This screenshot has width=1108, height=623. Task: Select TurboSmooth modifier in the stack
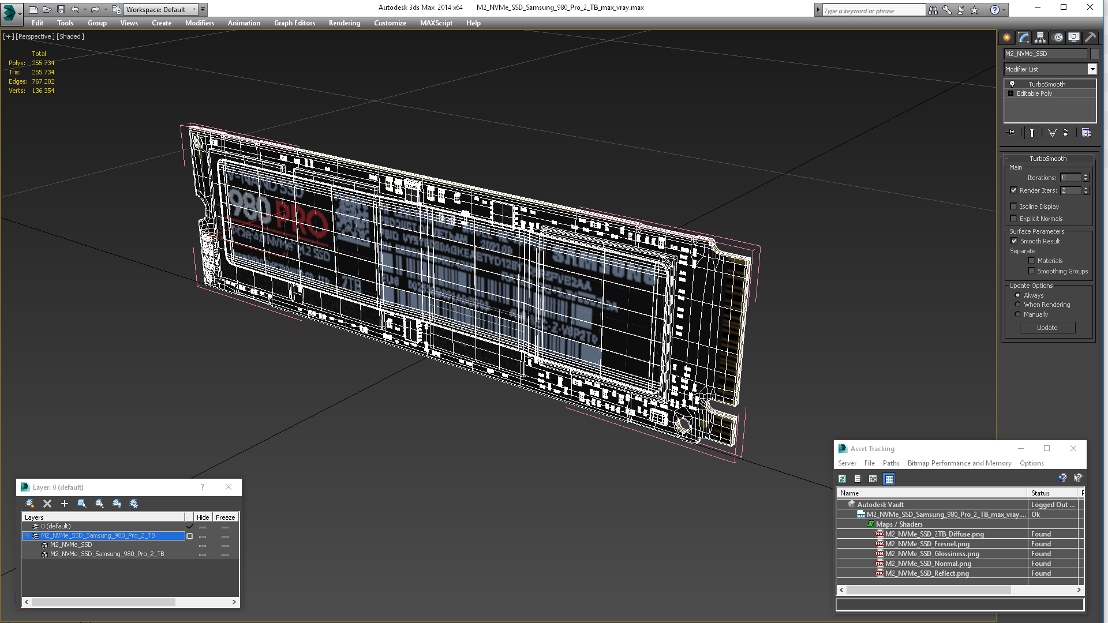coord(1047,84)
